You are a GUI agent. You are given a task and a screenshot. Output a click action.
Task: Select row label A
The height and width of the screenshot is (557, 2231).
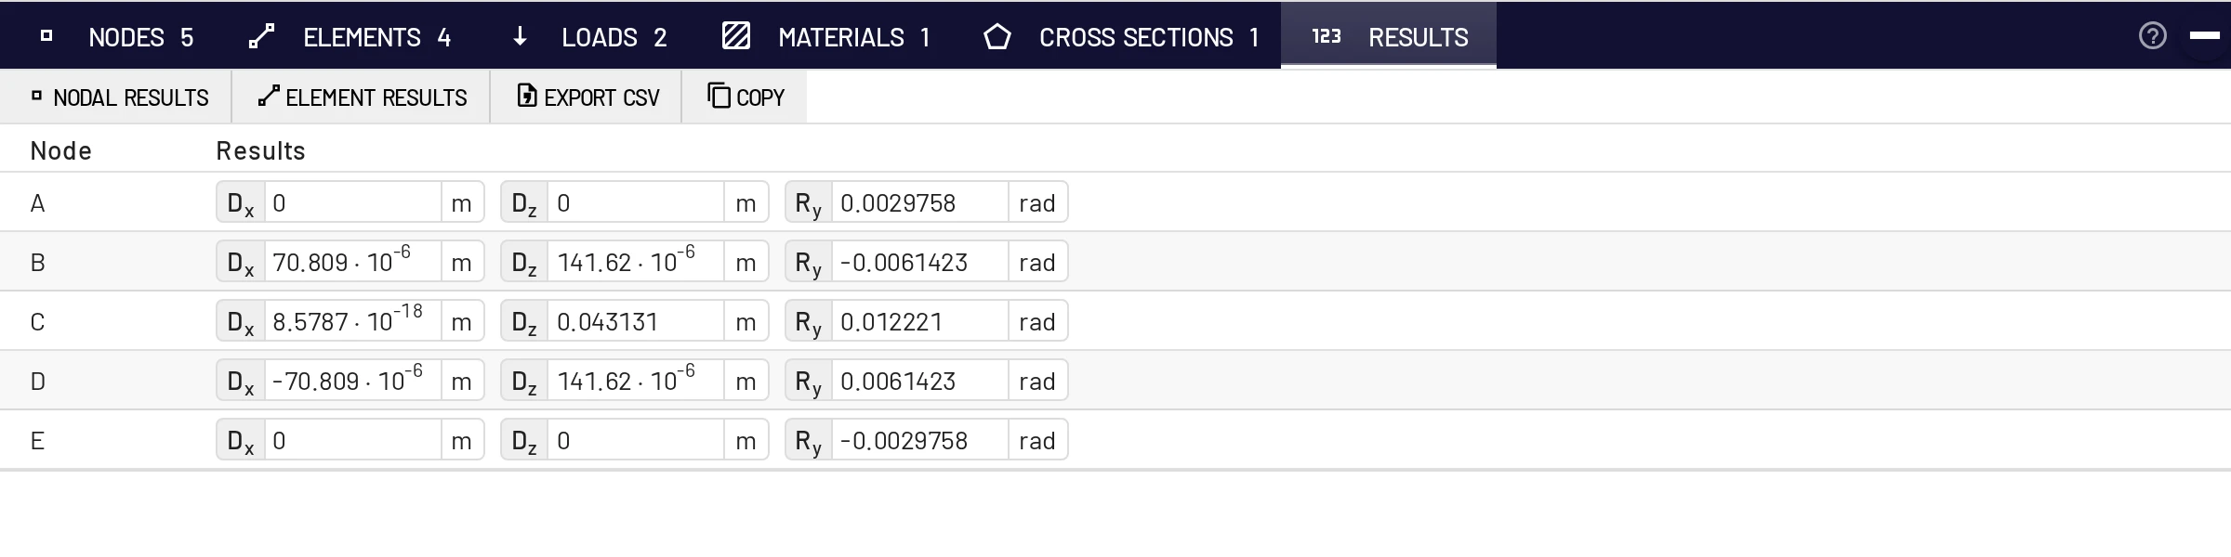pyautogui.click(x=37, y=203)
